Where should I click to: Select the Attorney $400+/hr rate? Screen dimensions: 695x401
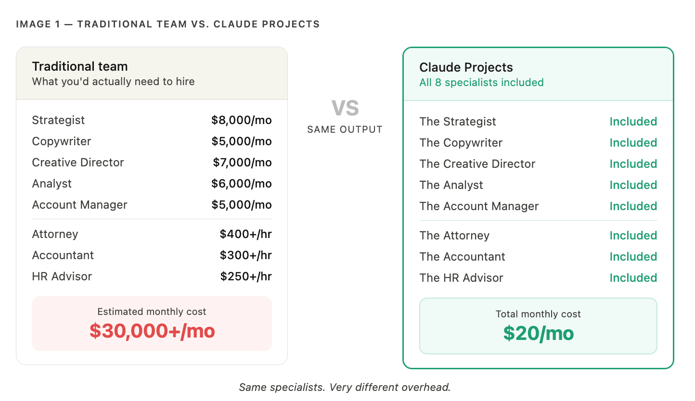click(245, 234)
